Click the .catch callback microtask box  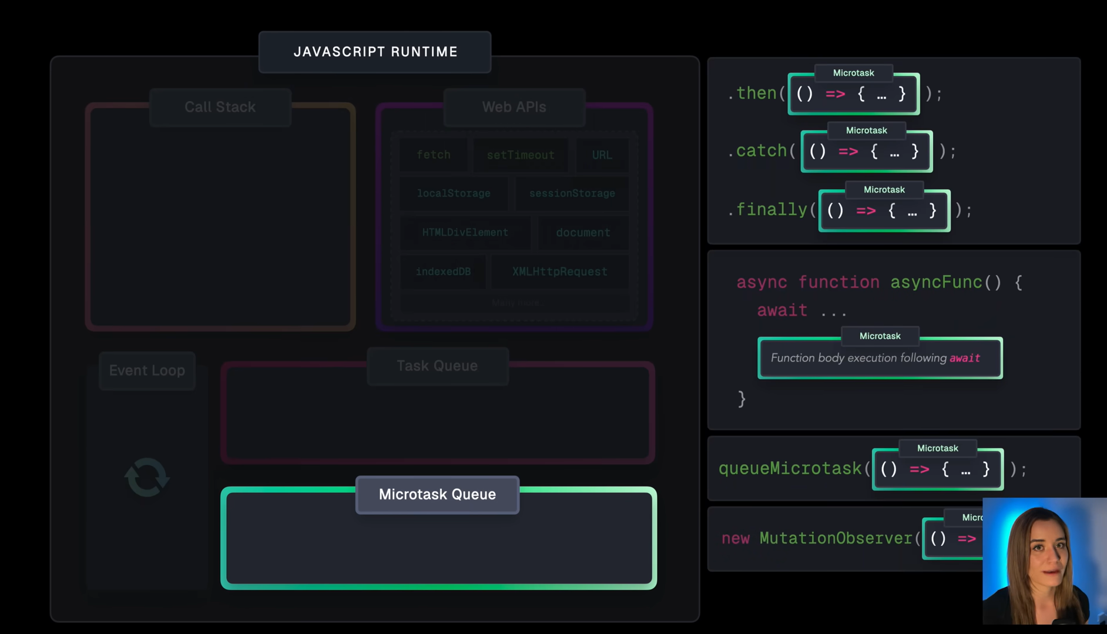click(x=866, y=152)
